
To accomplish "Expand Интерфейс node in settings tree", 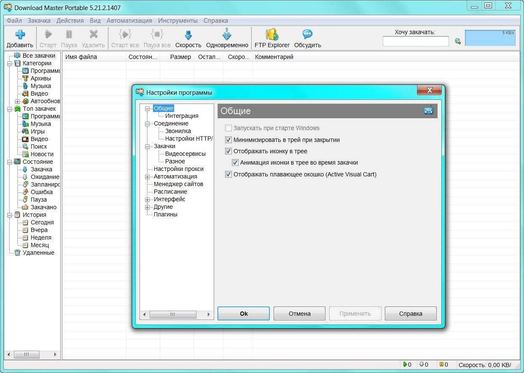I will [148, 200].
